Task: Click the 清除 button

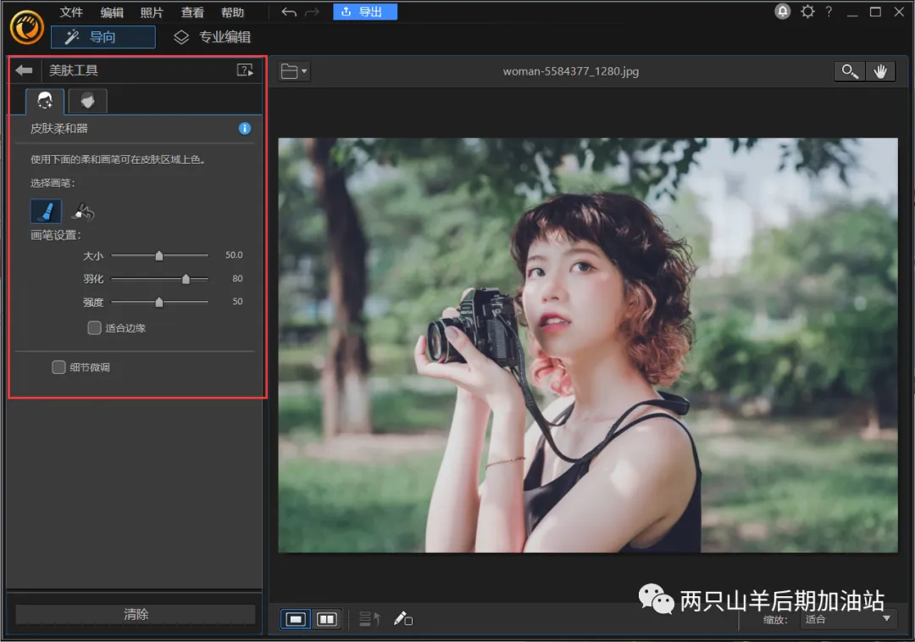Action: pos(136,614)
